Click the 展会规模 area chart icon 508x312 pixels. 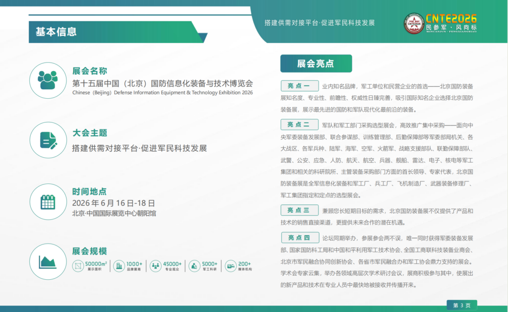48,262
